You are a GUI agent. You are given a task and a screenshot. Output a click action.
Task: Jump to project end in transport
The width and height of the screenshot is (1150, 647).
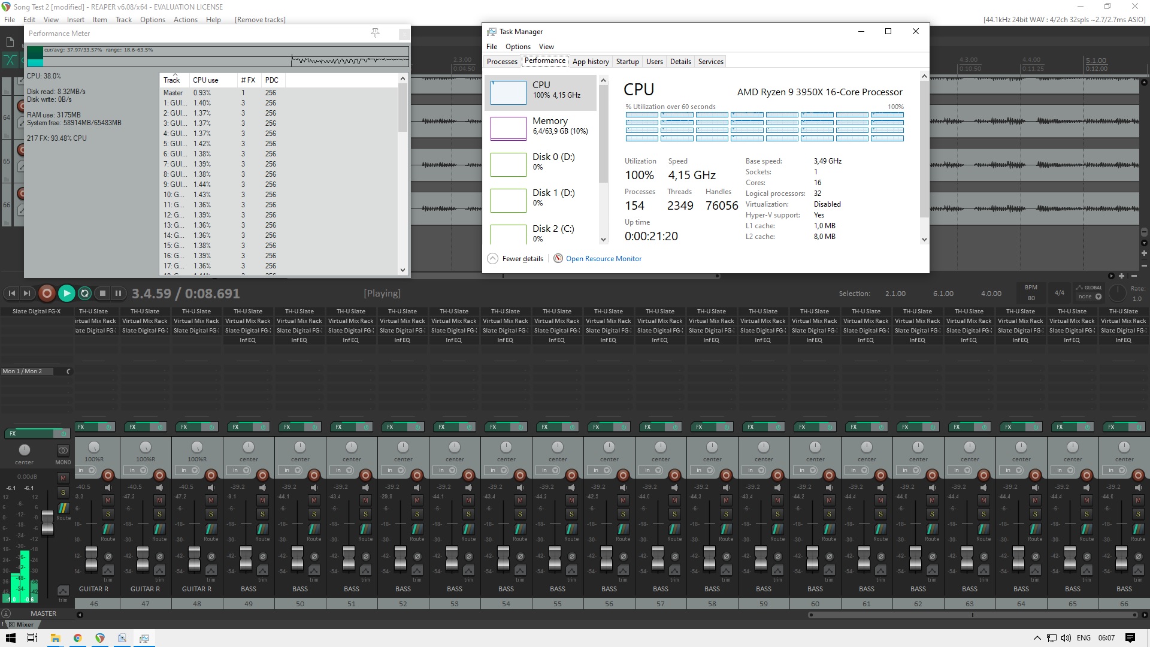click(x=27, y=293)
